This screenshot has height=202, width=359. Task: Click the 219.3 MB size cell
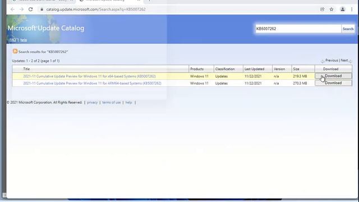click(x=300, y=76)
